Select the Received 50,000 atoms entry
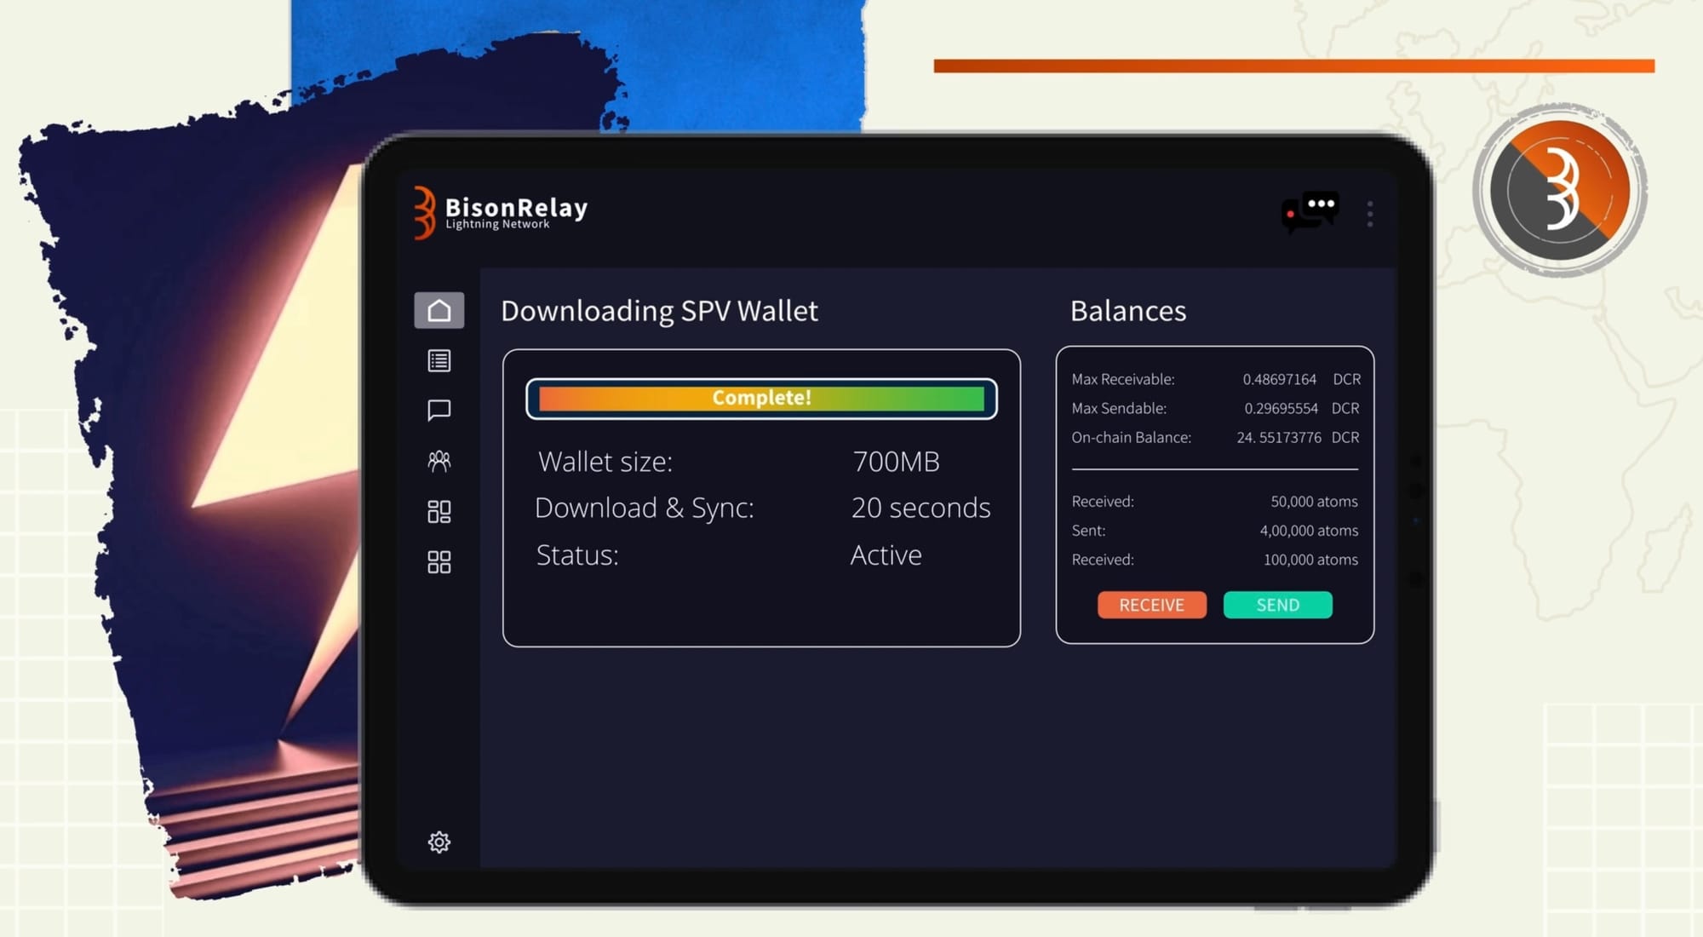This screenshot has width=1703, height=937. click(1313, 502)
